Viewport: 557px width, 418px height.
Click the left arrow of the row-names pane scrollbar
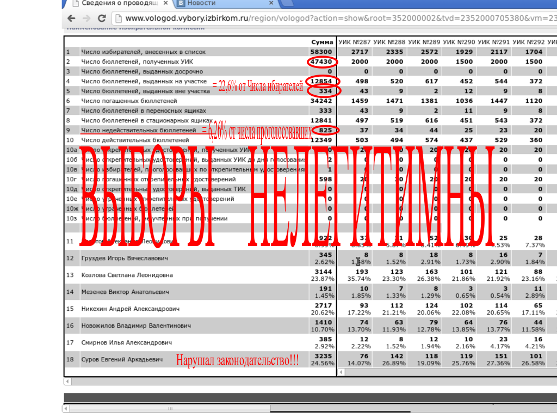pyautogui.click(x=67, y=382)
